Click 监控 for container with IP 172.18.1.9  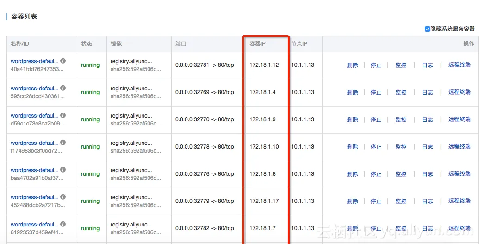pos(401,120)
